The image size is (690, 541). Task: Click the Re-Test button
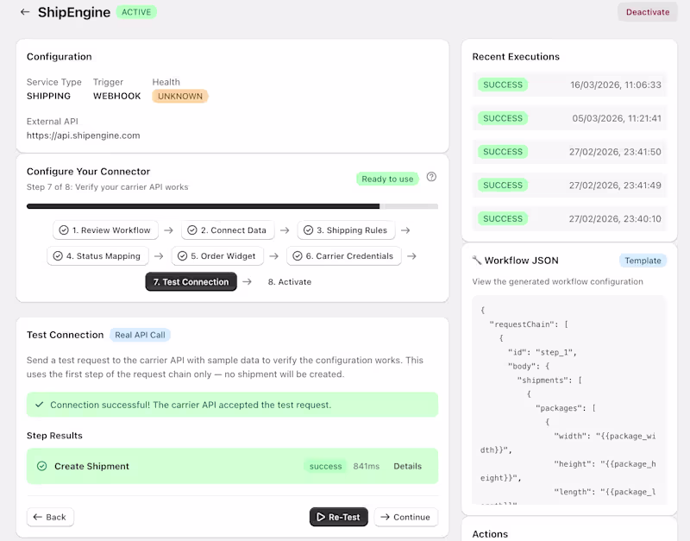(338, 517)
